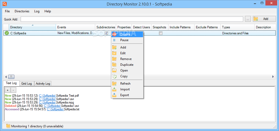Click into the Quick Add input field
279x131 pixels.
(132, 19)
